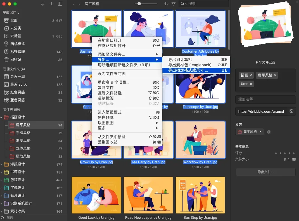Click the sidebar filter magnifier icon
This screenshot has width=299, height=221.
pos(3,218)
